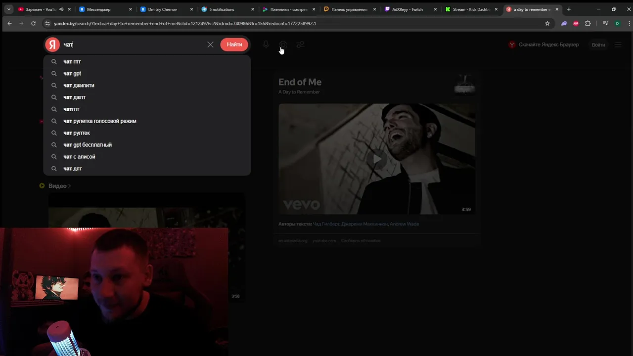This screenshot has width=633, height=356.
Task: Reload the page with refresh icon
Action: pos(33,23)
